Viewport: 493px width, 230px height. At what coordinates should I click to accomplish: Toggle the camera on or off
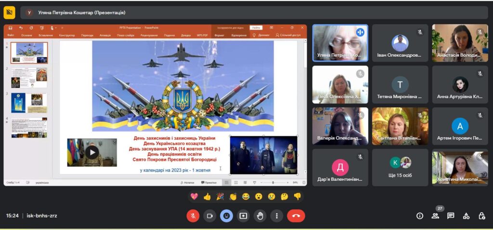tap(210, 216)
